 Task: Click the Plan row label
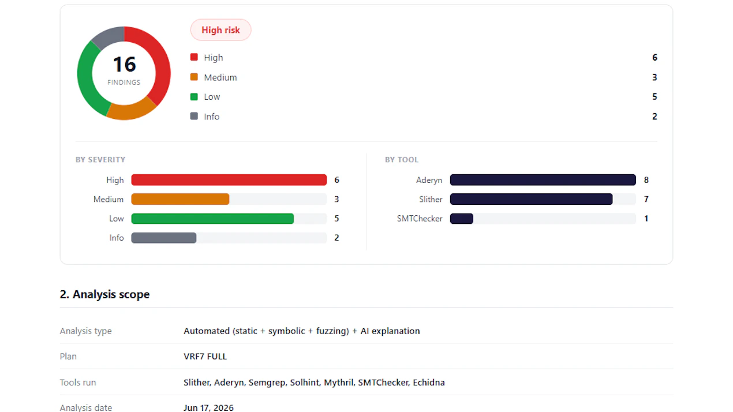pyautogui.click(x=68, y=357)
